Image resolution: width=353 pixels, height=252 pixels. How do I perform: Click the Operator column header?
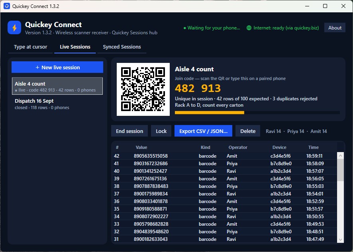point(238,147)
